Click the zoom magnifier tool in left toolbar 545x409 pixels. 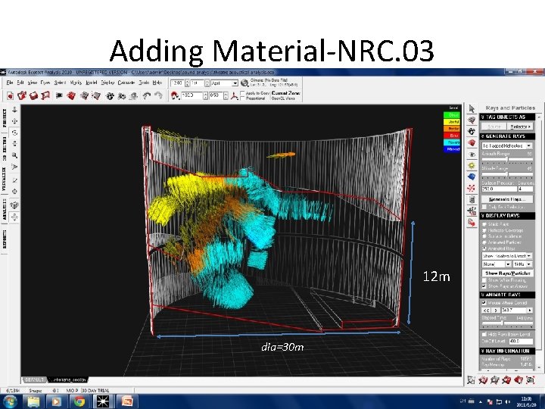point(14,155)
